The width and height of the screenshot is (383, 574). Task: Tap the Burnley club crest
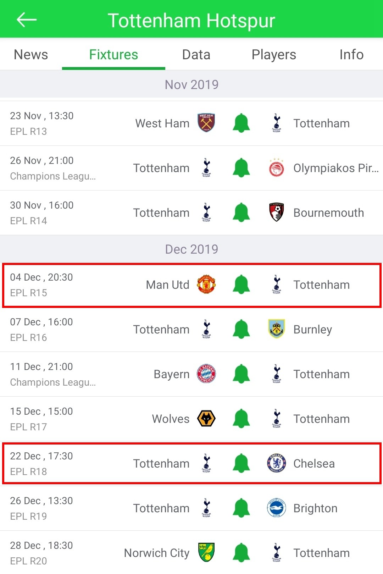tap(276, 329)
